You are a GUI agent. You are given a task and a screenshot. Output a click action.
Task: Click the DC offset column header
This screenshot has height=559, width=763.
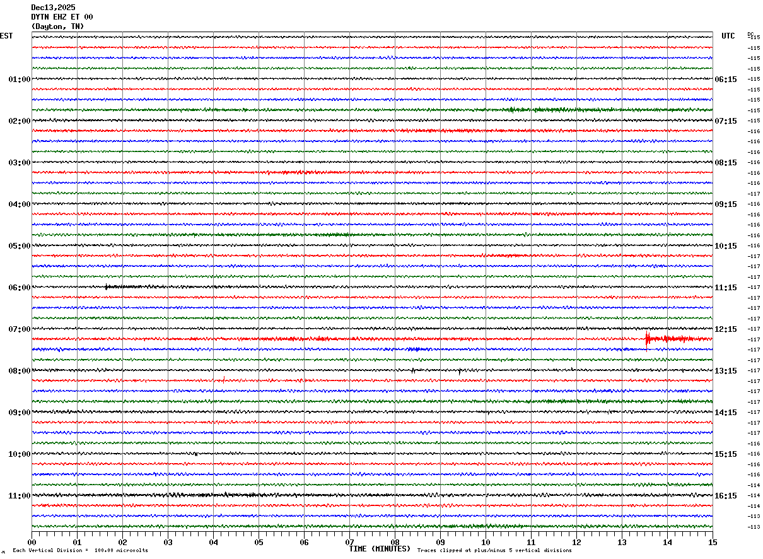pos(750,34)
